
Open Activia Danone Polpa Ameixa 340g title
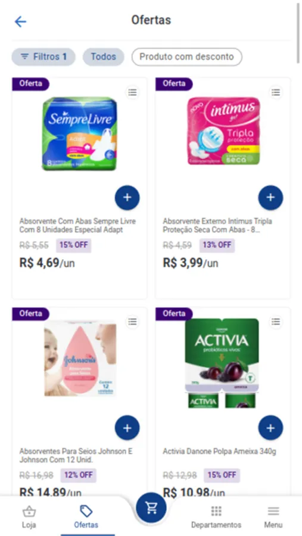point(220,451)
